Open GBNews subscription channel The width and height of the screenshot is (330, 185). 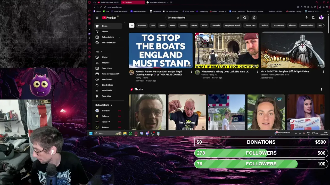click(108, 111)
